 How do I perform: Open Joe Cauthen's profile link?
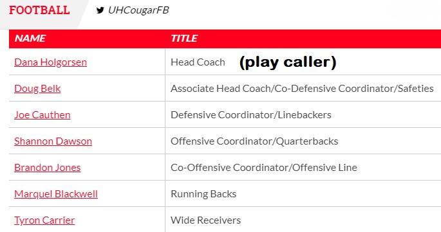pos(42,115)
